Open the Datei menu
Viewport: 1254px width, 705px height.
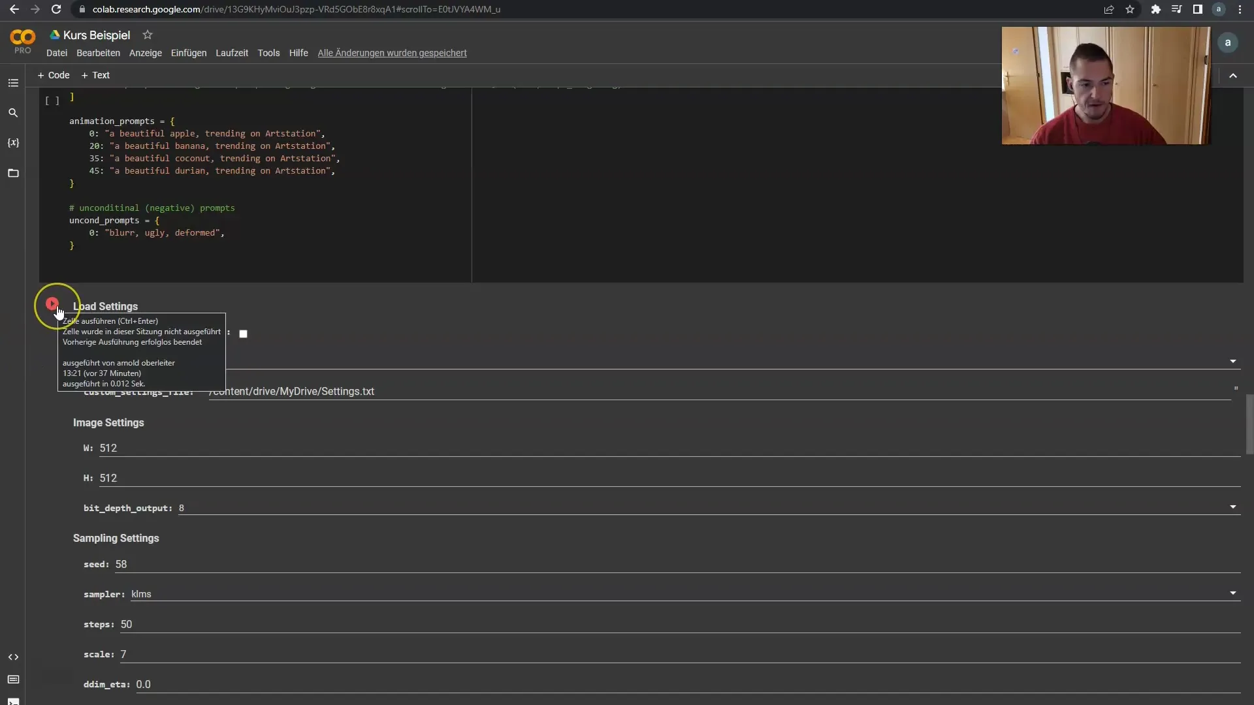57,53
